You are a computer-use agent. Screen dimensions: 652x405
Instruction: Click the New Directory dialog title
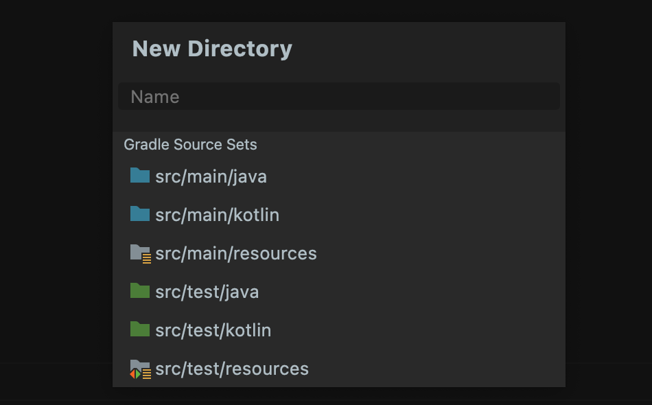[212, 49]
